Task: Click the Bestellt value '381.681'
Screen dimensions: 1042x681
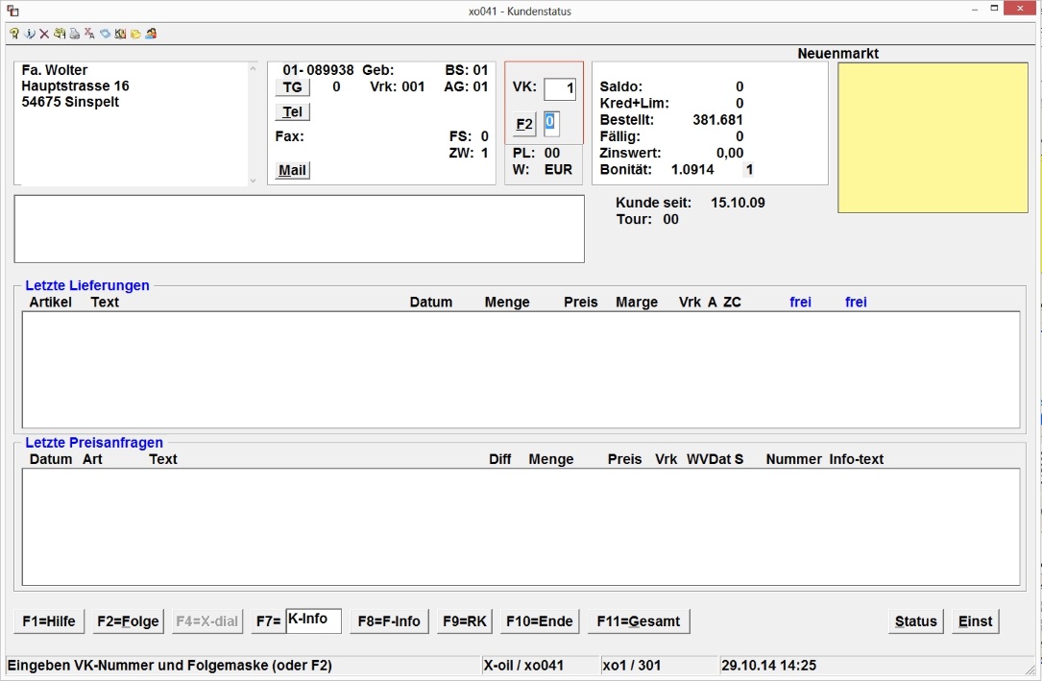Action: coord(717,120)
